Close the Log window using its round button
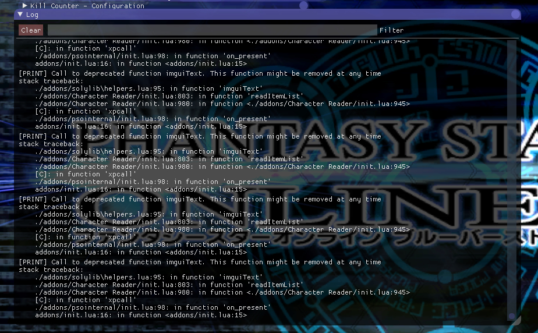The height and width of the screenshot is (333, 538). pyautogui.click(x=515, y=15)
